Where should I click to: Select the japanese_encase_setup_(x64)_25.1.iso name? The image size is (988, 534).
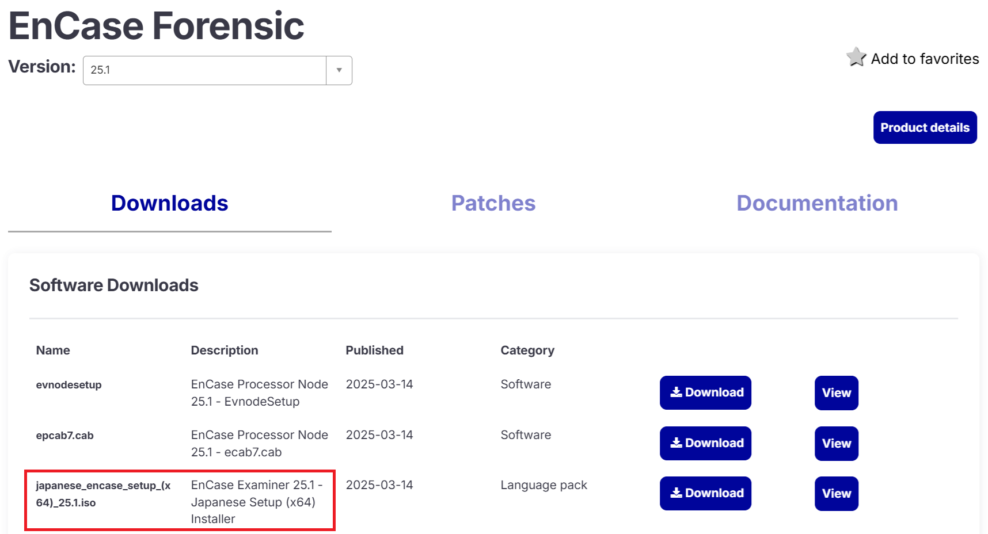(x=103, y=494)
